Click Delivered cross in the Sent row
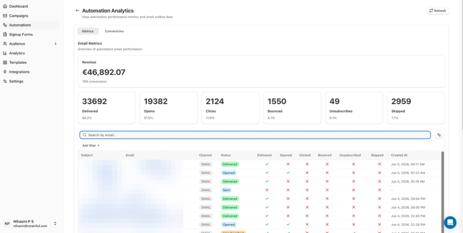The image size is (463, 233). point(267,190)
